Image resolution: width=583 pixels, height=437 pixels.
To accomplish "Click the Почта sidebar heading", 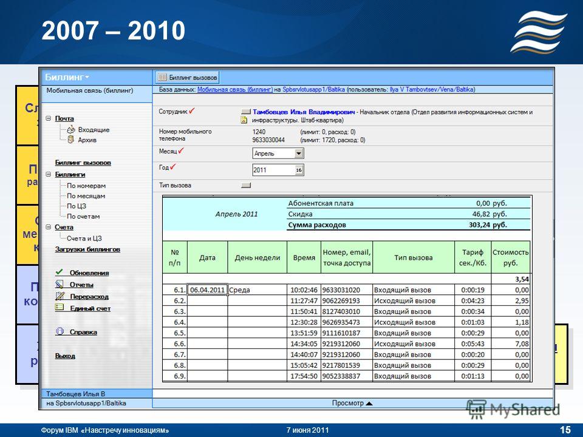I will coord(64,118).
